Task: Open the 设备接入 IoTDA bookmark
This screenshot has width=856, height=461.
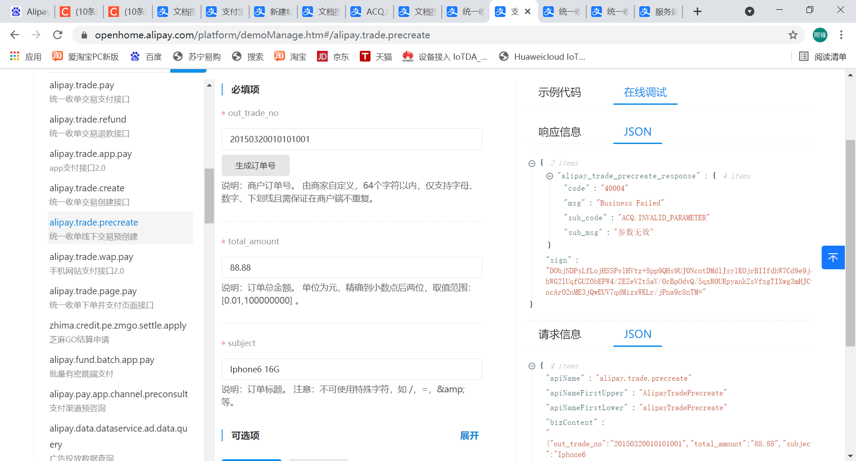Action: click(444, 57)
